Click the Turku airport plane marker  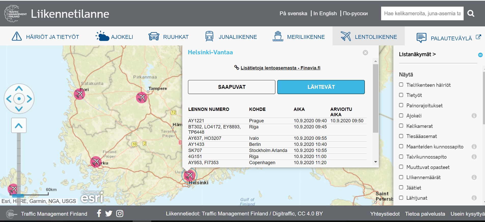coord(96,162)
